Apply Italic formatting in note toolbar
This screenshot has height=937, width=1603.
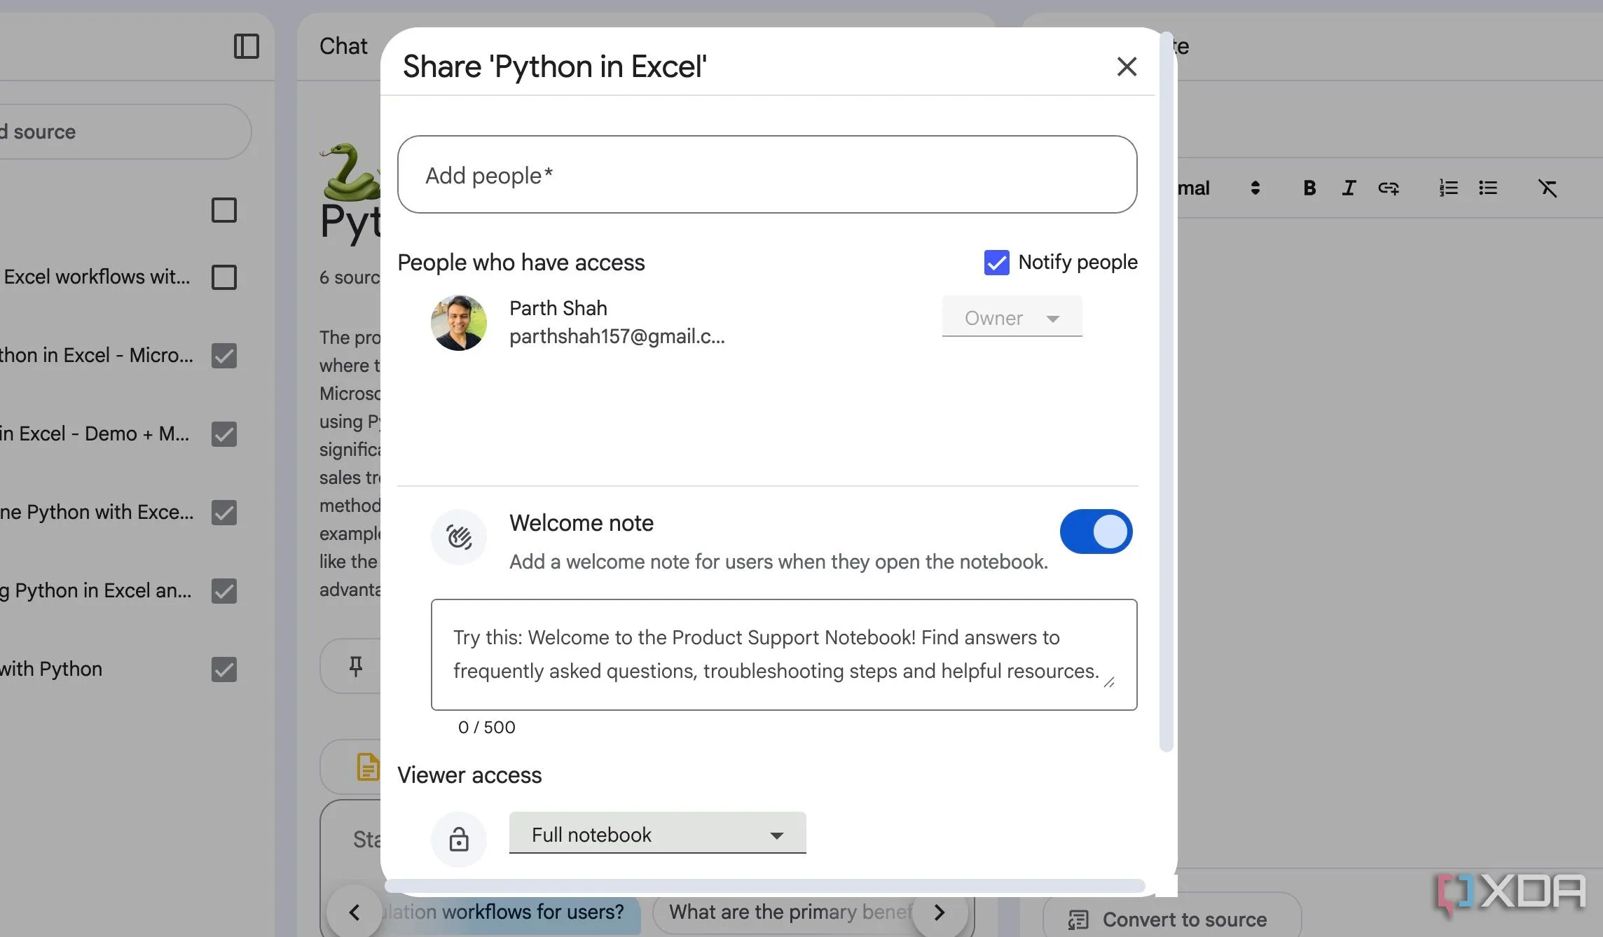(1349, 188)
